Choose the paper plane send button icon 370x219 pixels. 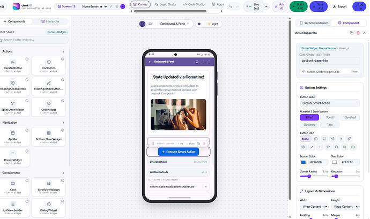332,139
